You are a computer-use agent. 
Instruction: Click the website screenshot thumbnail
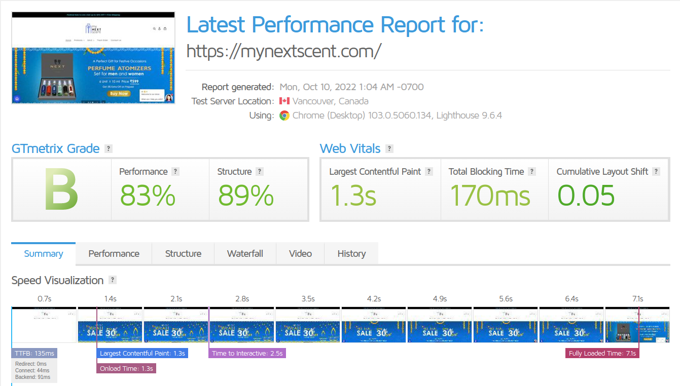point(93,58)
